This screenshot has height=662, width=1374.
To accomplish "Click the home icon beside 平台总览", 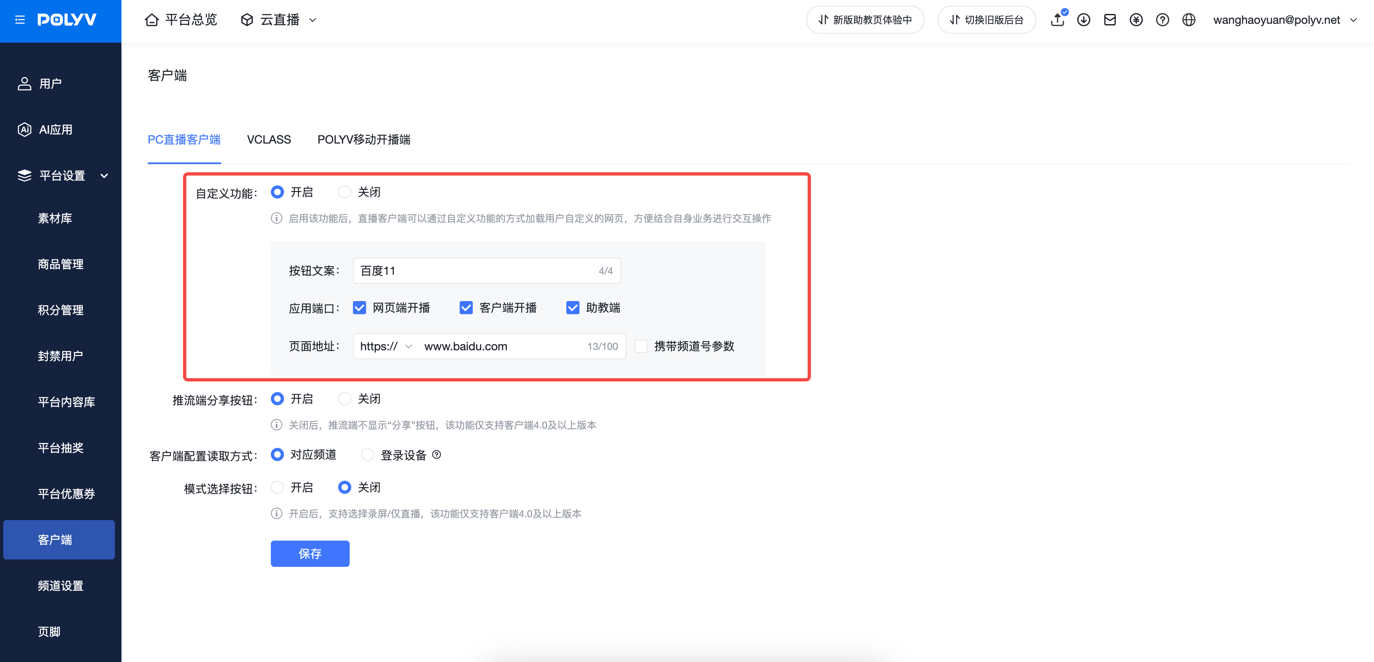I will [151, 20].
